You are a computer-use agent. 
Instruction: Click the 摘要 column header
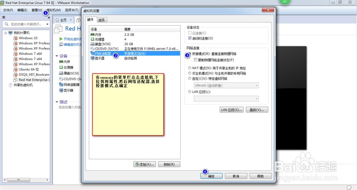(151, 29)
